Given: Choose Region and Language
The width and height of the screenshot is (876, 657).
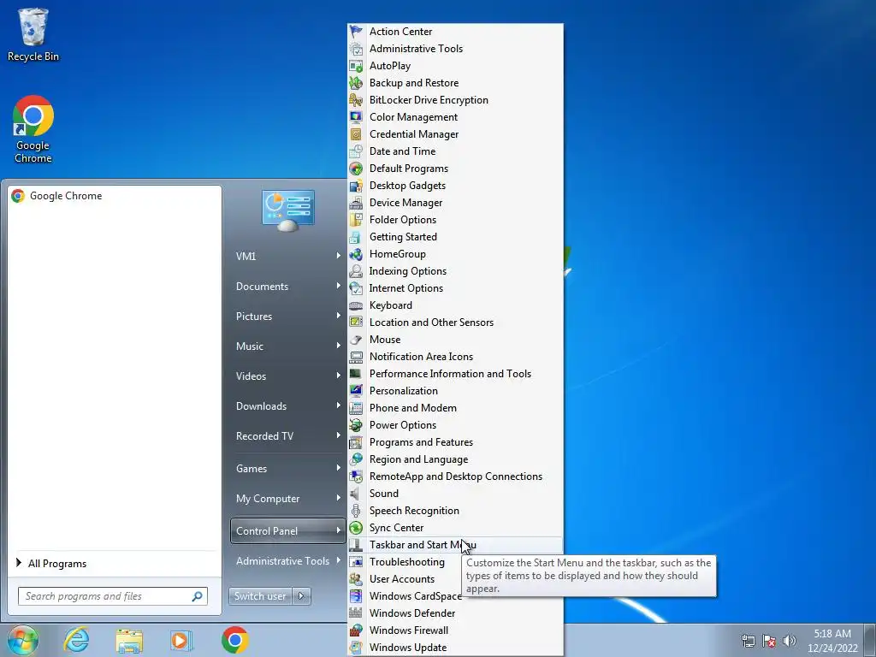Looking at the screenshot, I should click(x=455, y=459).
